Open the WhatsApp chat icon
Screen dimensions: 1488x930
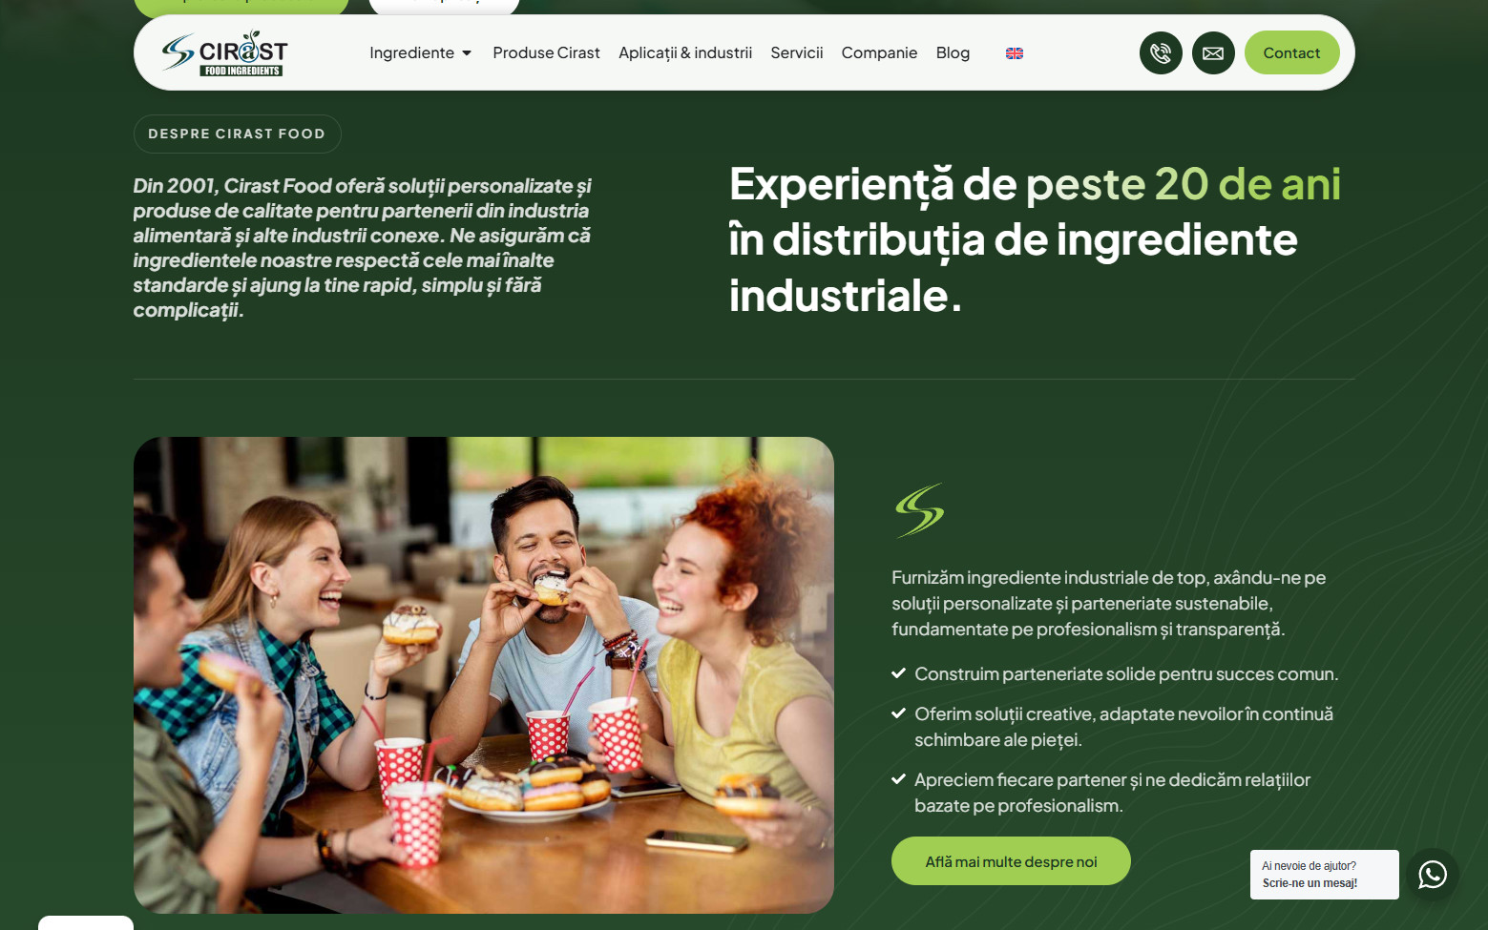(1433, 875)
